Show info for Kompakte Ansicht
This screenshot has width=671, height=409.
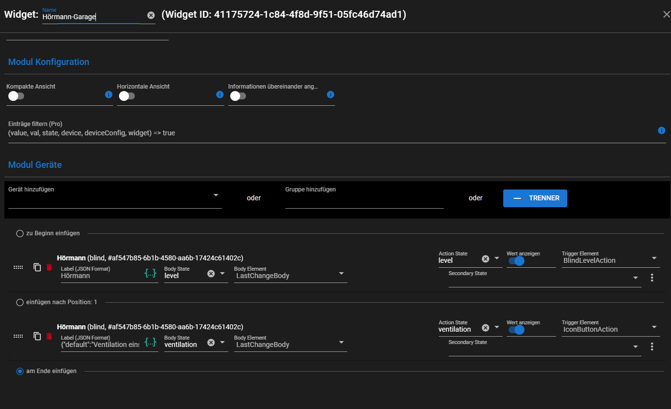(109, 94)
